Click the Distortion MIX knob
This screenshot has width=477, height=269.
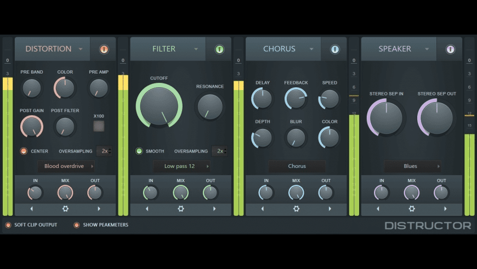[x=65, y=193]
